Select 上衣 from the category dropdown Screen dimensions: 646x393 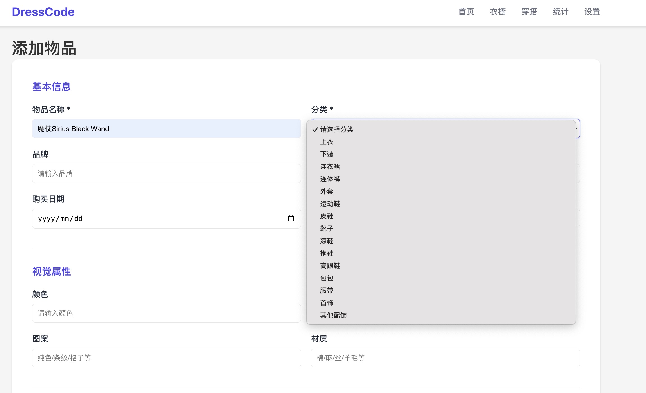(327, 142)
